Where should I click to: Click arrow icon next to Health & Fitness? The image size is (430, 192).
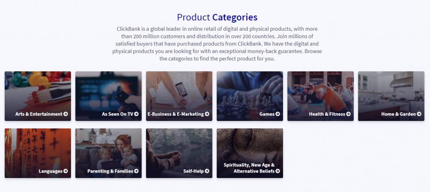(x=349, y=114)
